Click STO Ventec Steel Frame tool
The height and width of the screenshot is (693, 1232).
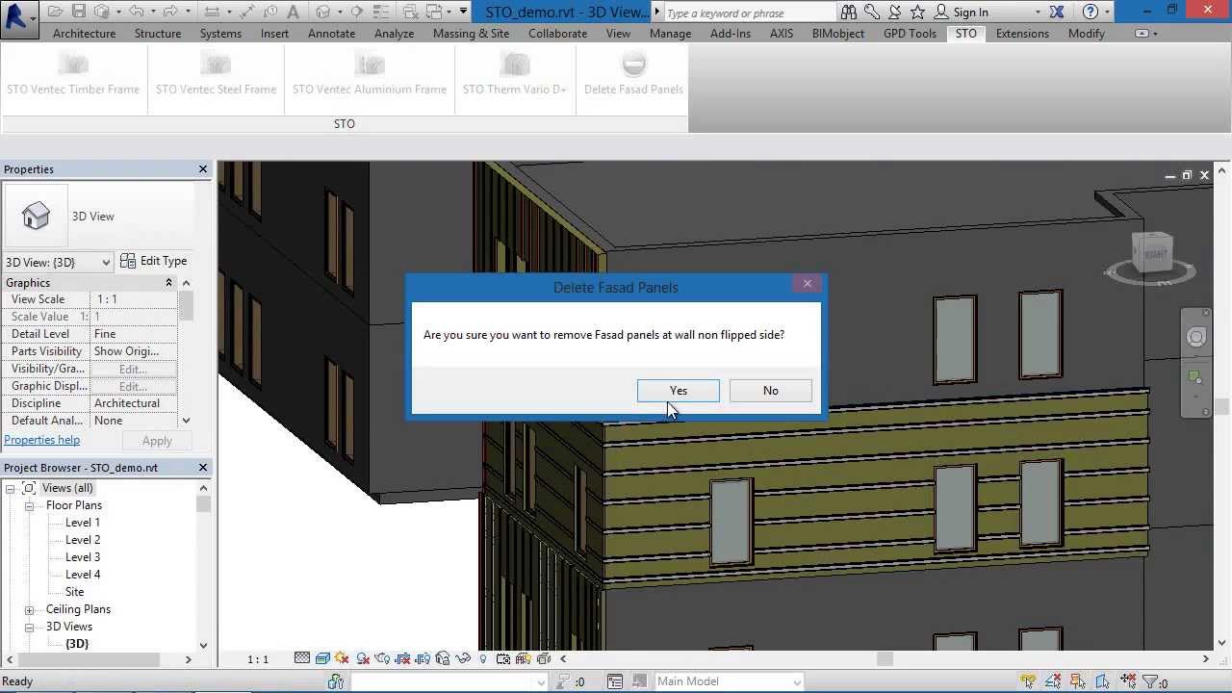[x=216, y=75]
